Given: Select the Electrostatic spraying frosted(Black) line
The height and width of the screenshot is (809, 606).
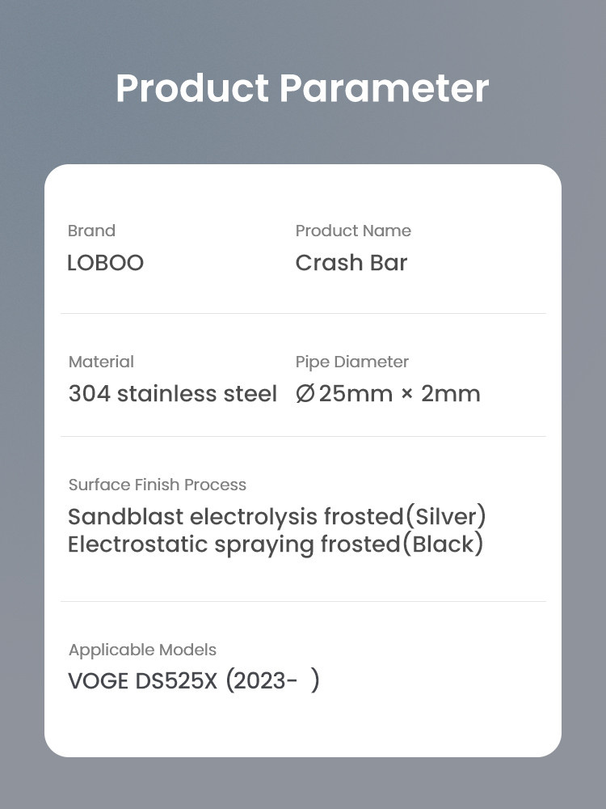Looking at the screenshot, I should 276,544.
